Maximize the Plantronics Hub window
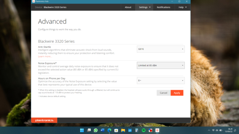 [179, 1]
